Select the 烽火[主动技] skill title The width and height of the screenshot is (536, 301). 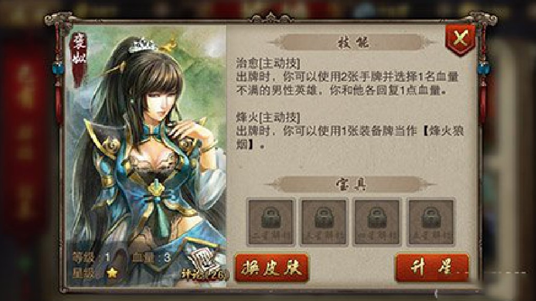click(x=268, y=118)
